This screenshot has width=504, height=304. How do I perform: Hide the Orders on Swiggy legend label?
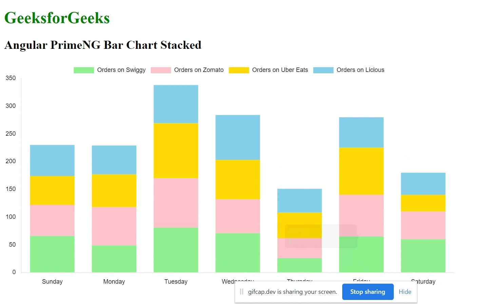tap(121, 70)
